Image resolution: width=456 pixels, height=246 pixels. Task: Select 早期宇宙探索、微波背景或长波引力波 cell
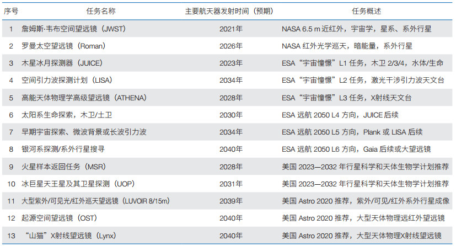coord(84,132)
